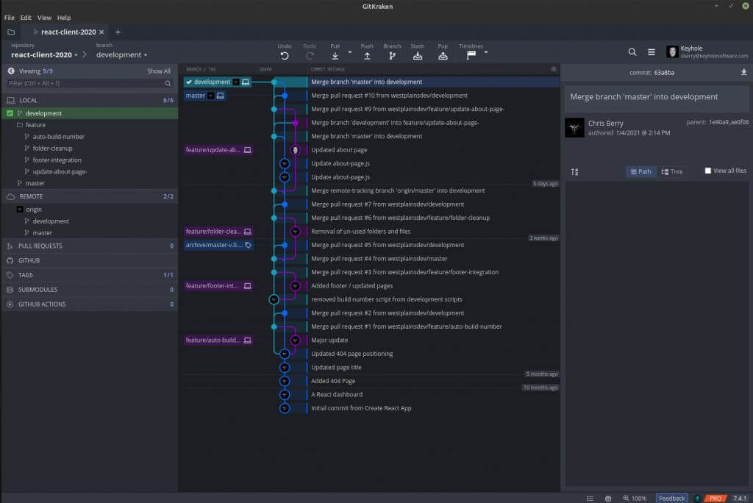
Task: Select the auto-build-number branch
Action: 59,137
